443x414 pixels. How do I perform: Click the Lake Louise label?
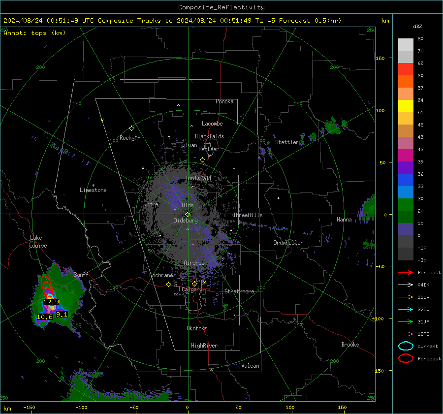[x=38, y=242]
